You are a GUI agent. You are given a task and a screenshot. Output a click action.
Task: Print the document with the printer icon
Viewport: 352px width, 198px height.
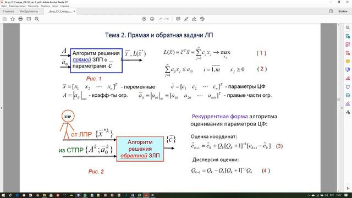pyautogui.click(x=20, y=19)
